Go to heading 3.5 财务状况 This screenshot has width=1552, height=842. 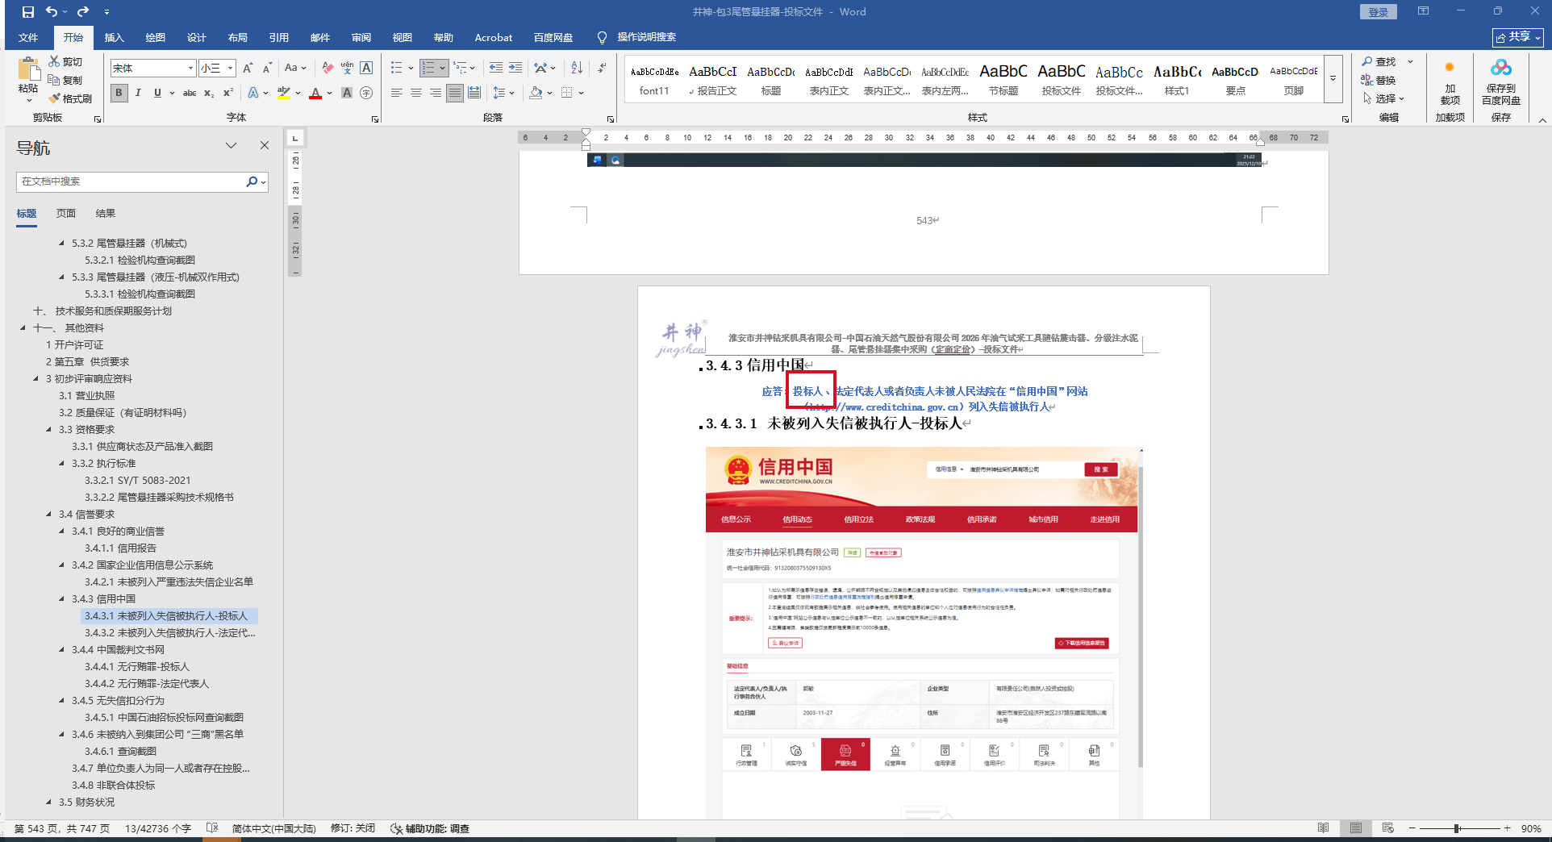click(87, 802)
